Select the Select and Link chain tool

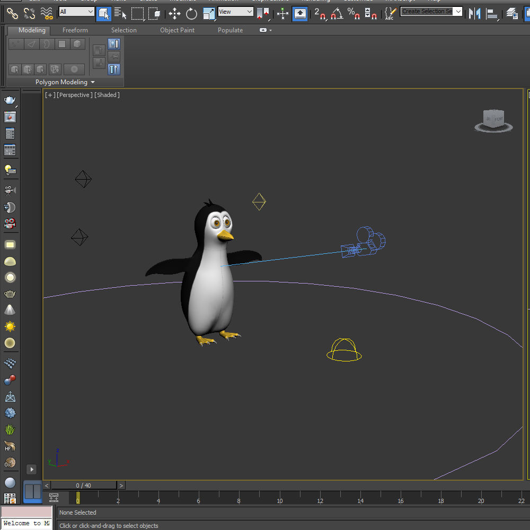13,14
